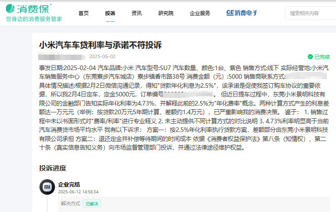Click the Xiaomi logo avatar
The image size is (336, 212).
[47, 187]
